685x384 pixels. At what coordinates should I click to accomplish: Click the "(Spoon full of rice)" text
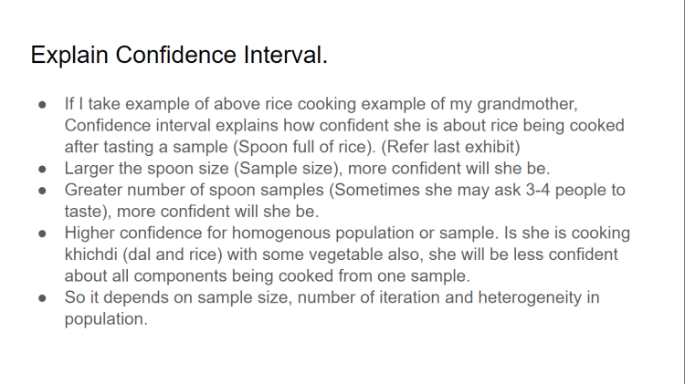291,146
